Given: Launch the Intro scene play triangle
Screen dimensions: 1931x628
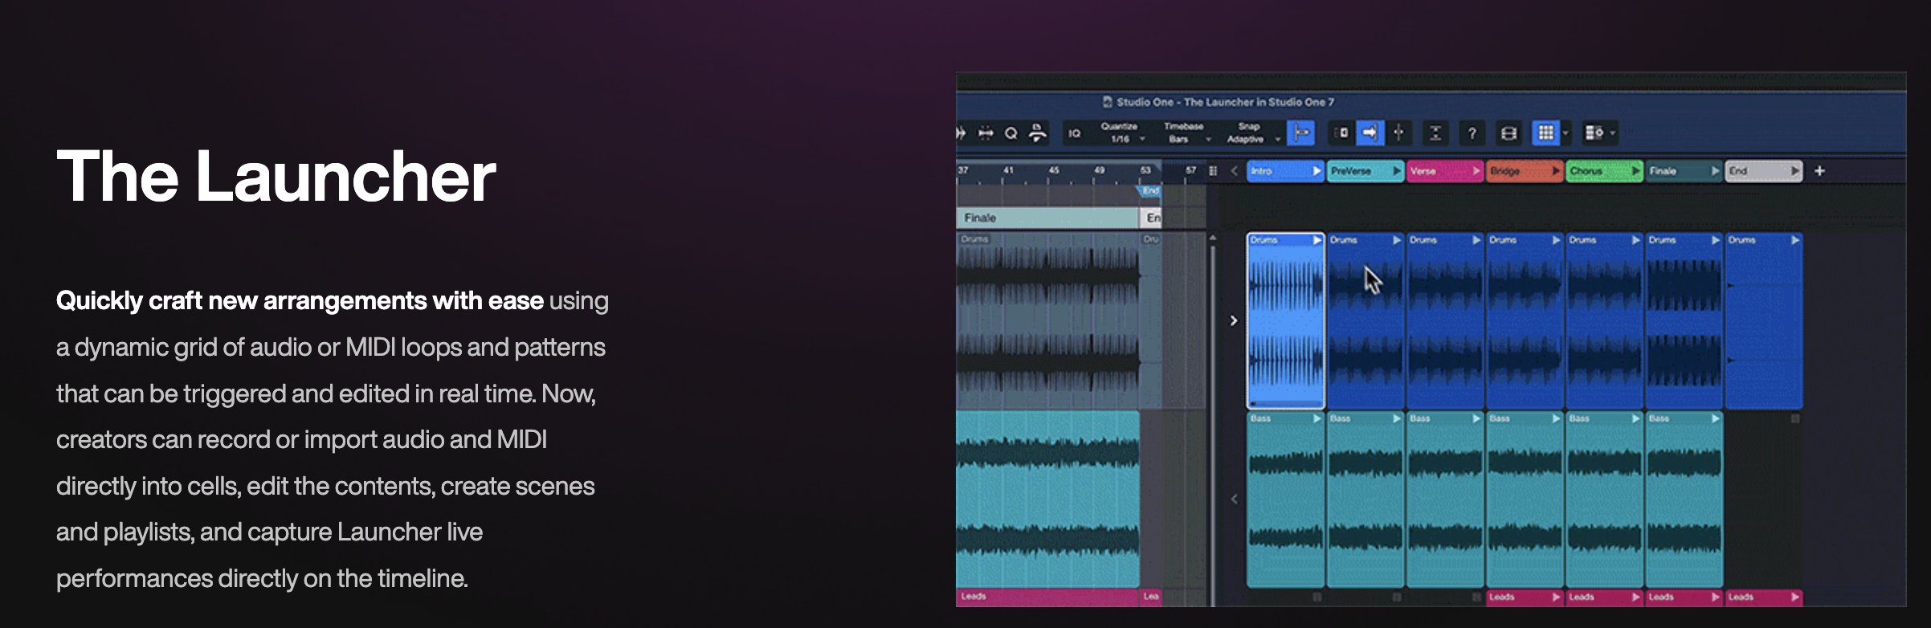Looking at the screenshot, I should coord(1317,171).
